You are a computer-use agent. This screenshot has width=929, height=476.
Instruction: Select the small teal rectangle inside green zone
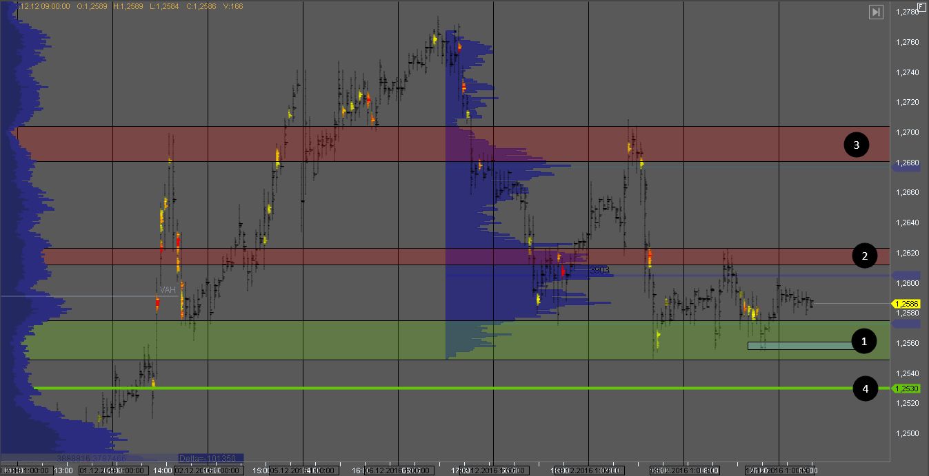800,346
